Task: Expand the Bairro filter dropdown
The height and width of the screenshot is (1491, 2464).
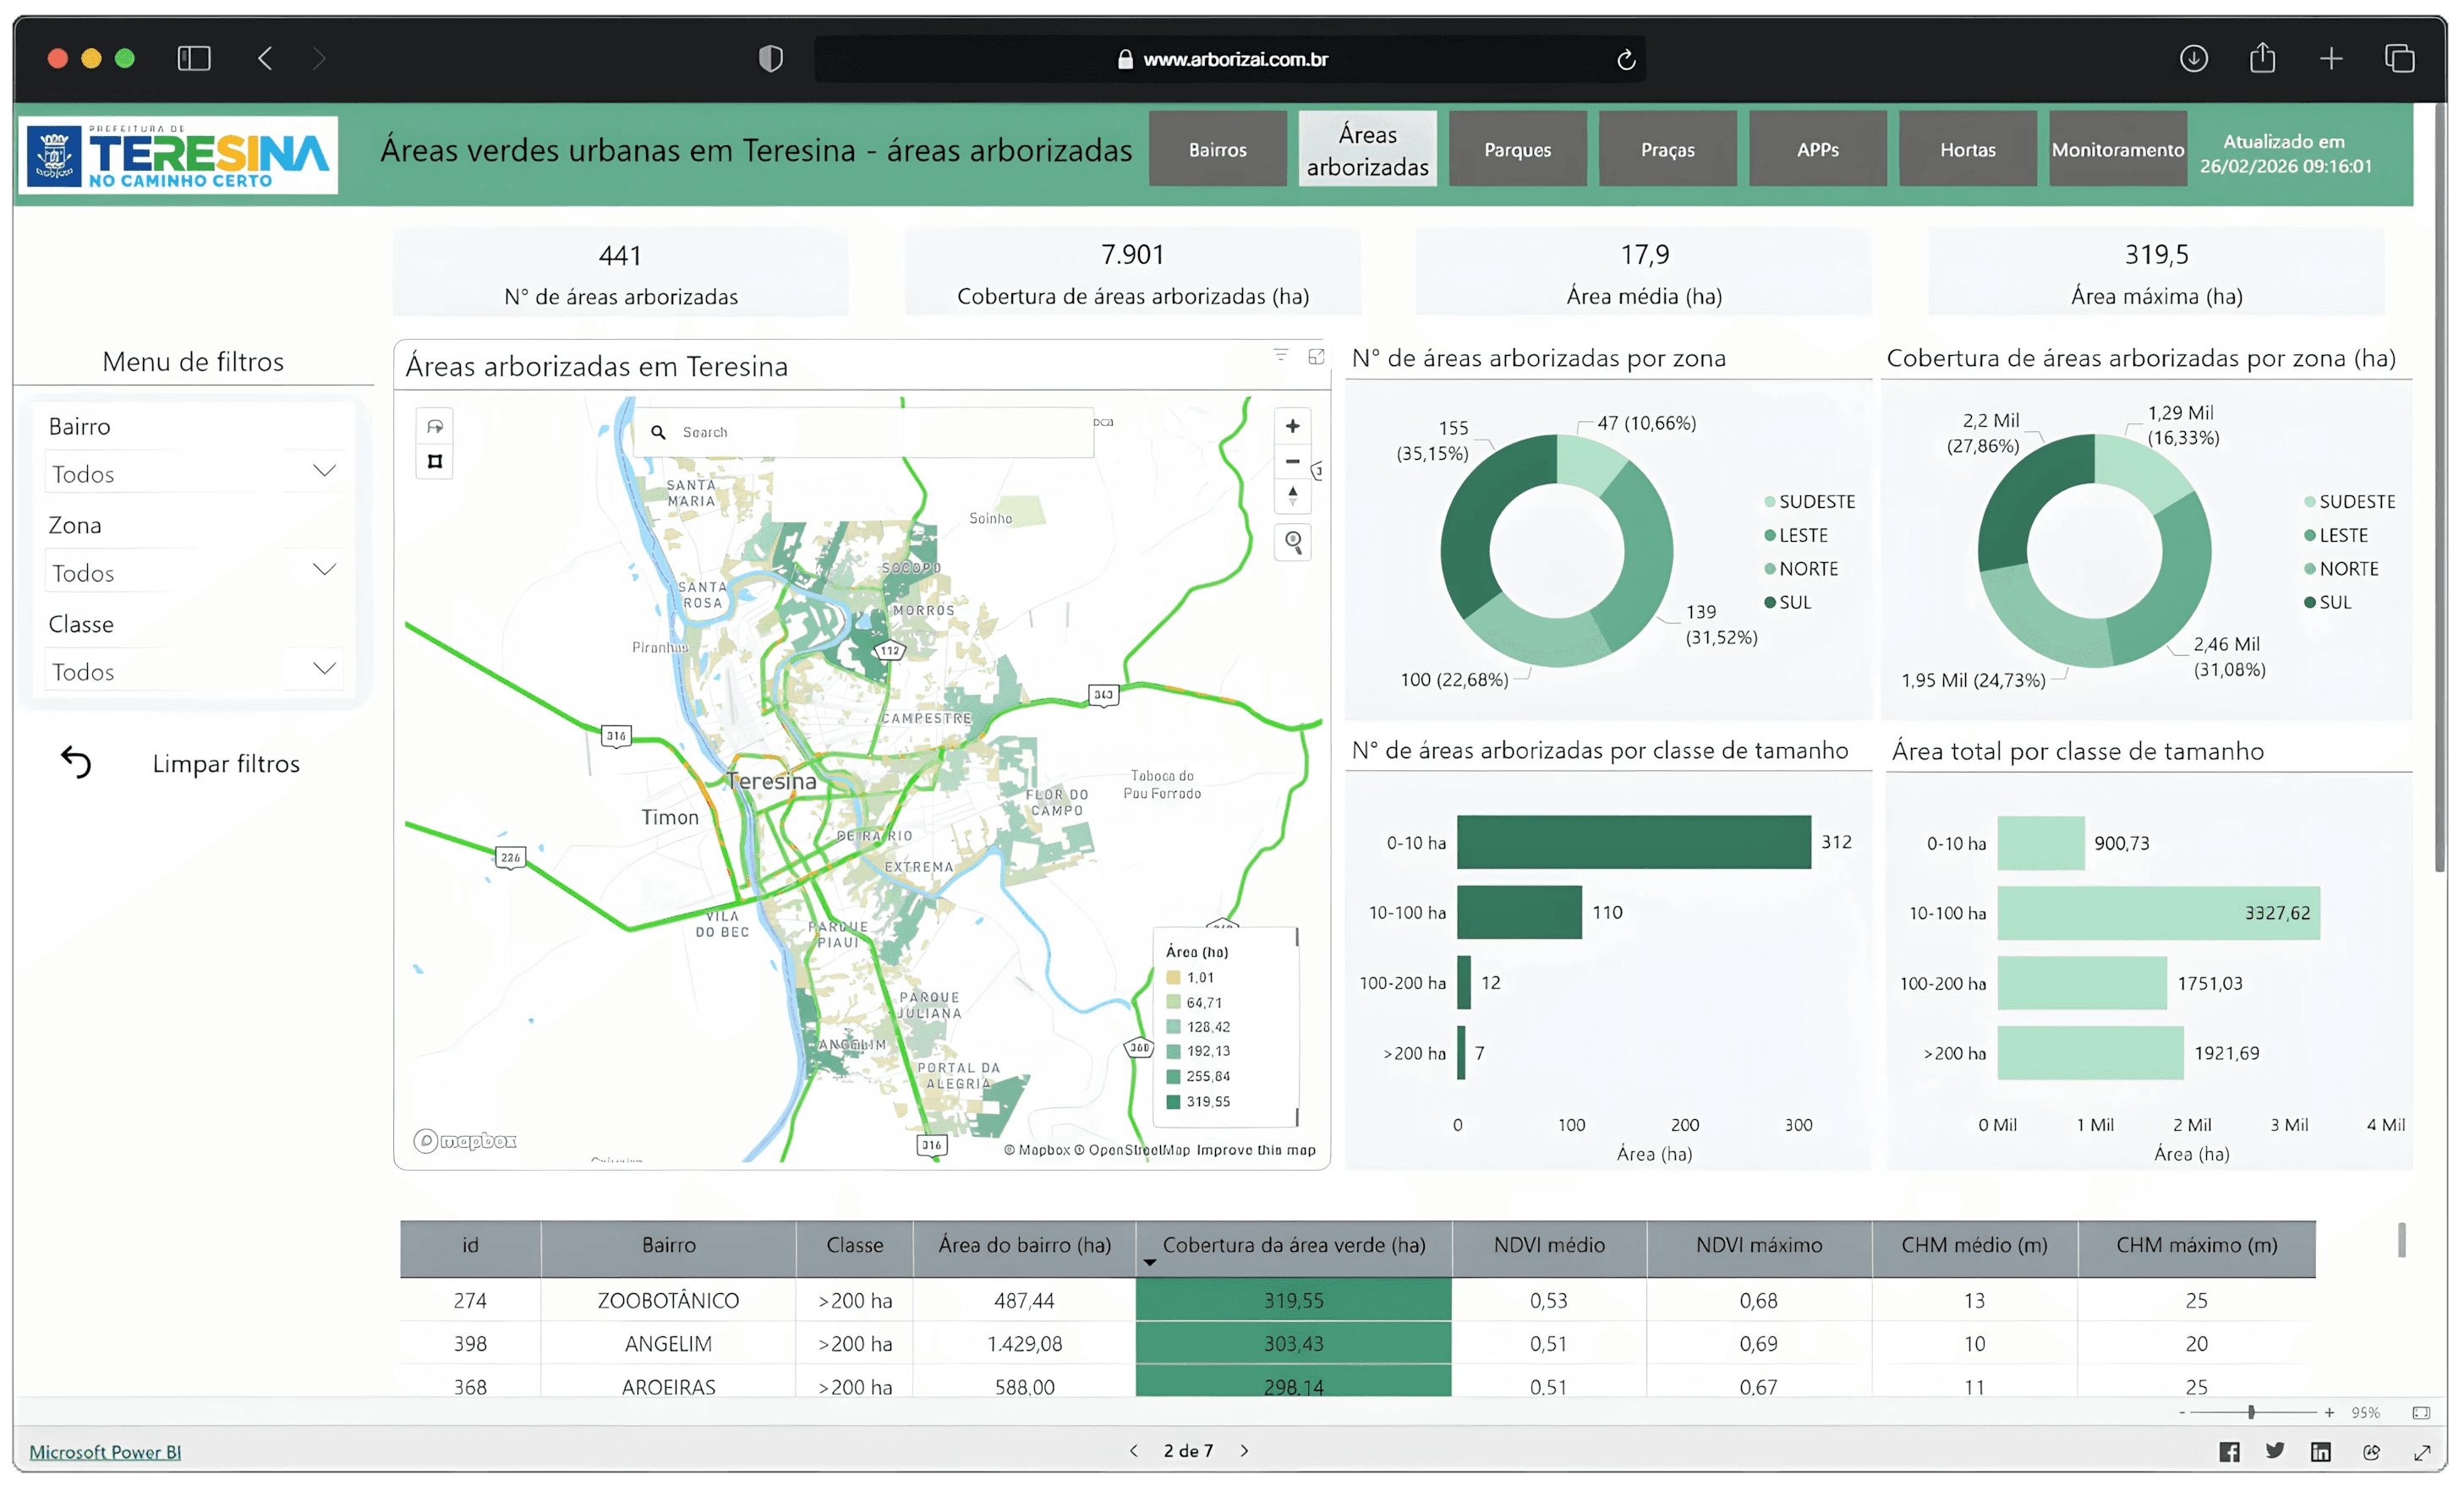Action: [324, 472]
